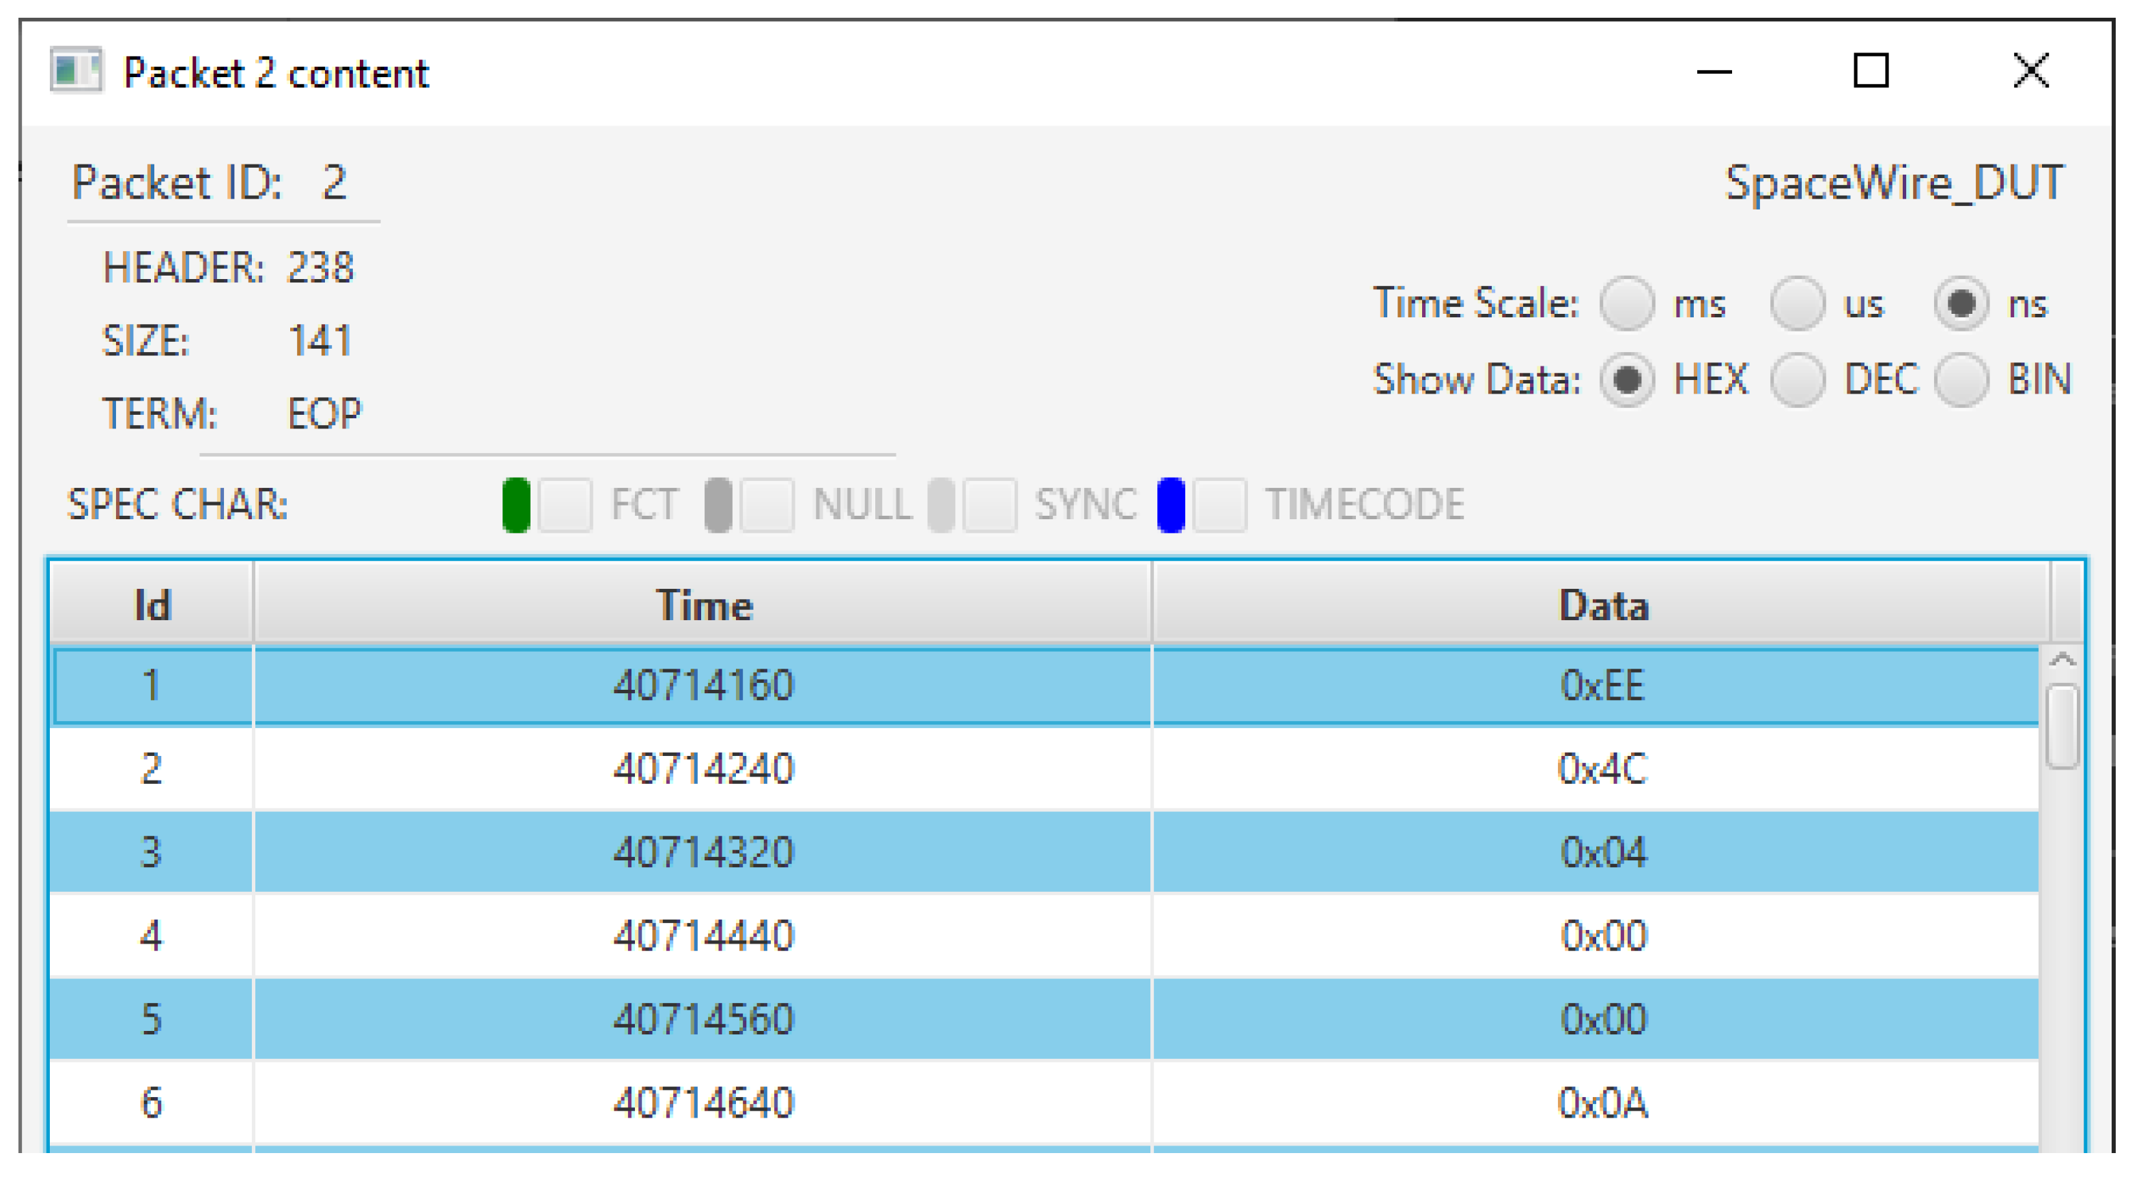Click the green FCT color indicator
The image size is (2141, 1179).
[516, 504]
